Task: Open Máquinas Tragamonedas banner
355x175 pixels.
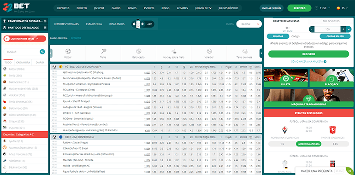Action: click(x=308, y=98)
